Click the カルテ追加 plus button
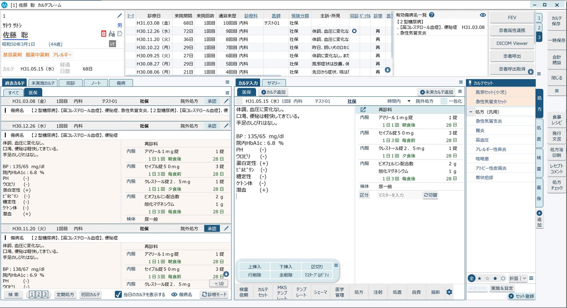The image size is (567, 308). (273, 92)
